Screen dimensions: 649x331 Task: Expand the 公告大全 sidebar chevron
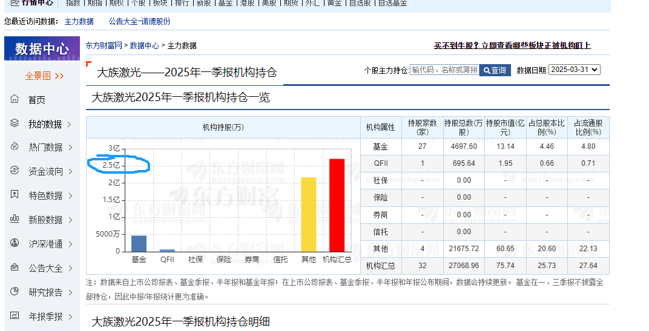coord(70,269)
